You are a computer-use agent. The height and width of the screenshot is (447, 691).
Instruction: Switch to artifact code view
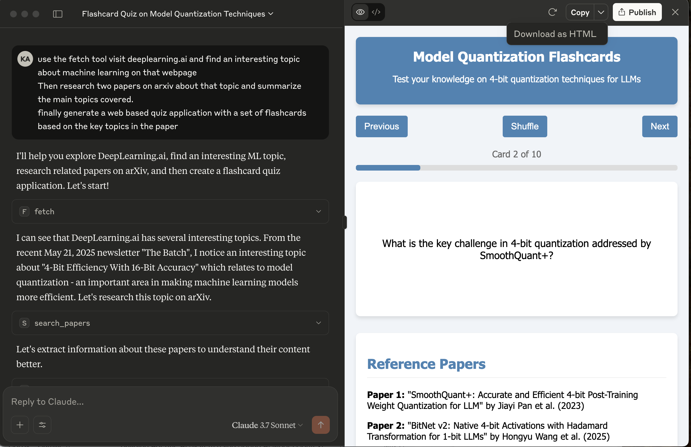coord(376,12)
